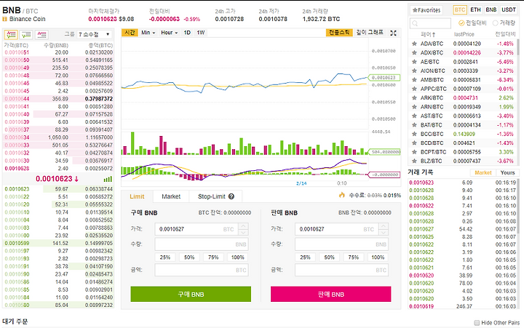The image size is (524, 328).
Task: Click the fee discount flame icon
Action: 341,195
